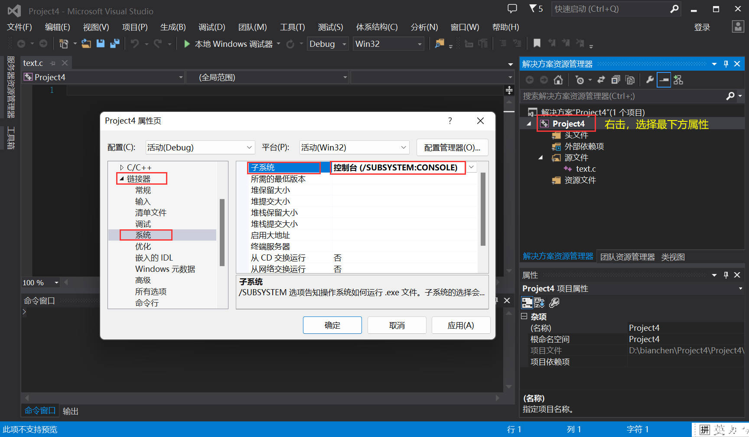The width and height of the screenshot is (749, 437).
Task: Switch to the 类视图 tab
Action: coord(673,257)
